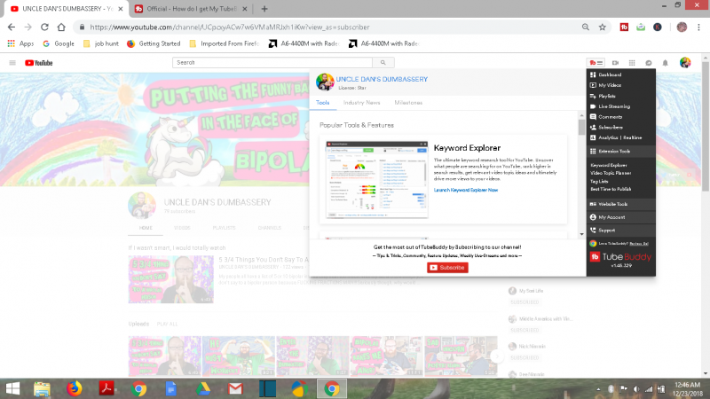Switch to the Milestones tab
Image resolution: width=710 pixels, height=399 pixels.
[x=408, y=103]
